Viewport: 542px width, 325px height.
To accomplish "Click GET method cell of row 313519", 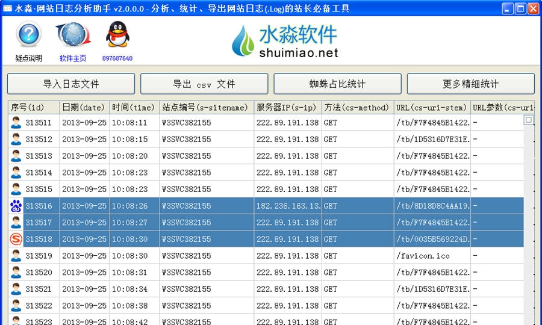I will click(358, 256).
